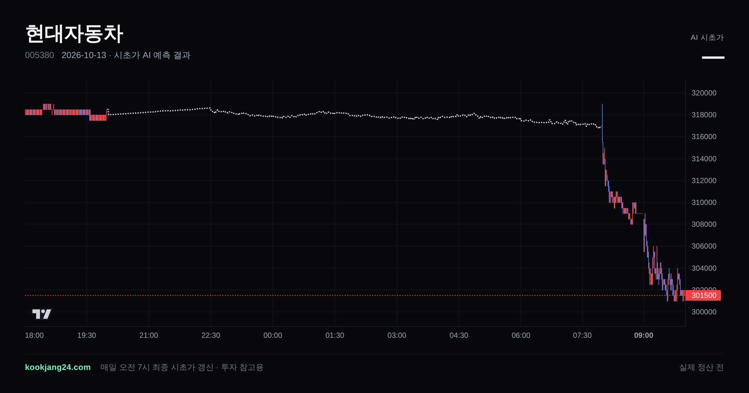749x393 pixels.
Task: Click the 18:00 time axis label
Action: point(34,335)
